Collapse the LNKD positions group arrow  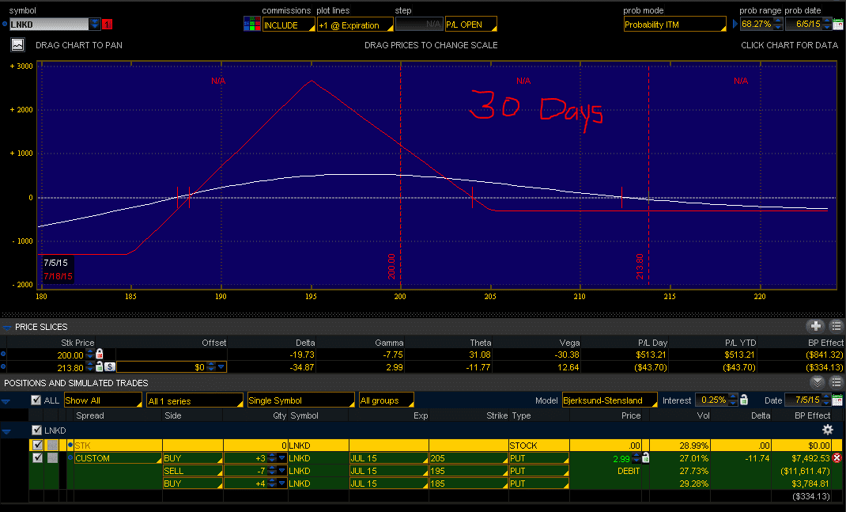pyautogui.click(x=6, y=431)
